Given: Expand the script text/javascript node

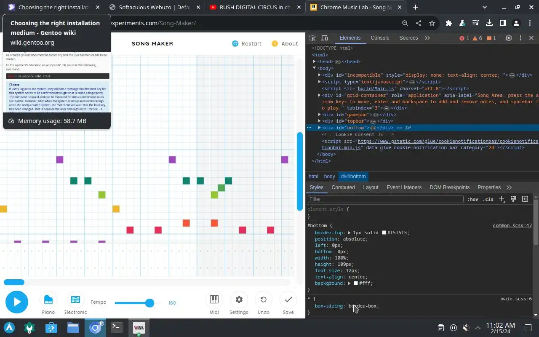Looking at the screenshot, I should click(319, 82).
